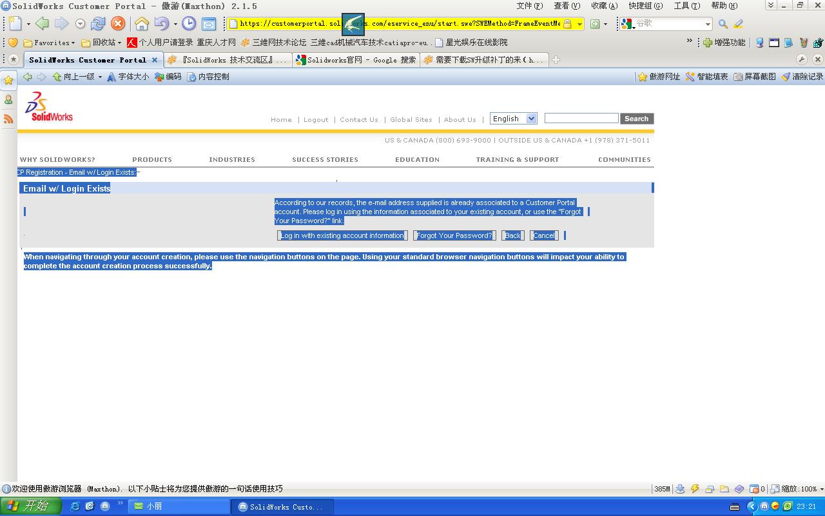
Task: Click the forward arrow in main toolbar
Action: 61,24
